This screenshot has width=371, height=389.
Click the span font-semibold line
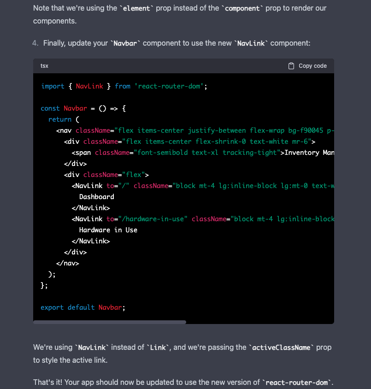pos(203,153)
